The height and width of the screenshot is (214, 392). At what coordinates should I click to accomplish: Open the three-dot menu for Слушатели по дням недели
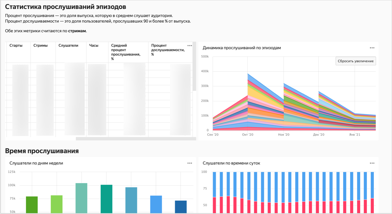[190, 163]
